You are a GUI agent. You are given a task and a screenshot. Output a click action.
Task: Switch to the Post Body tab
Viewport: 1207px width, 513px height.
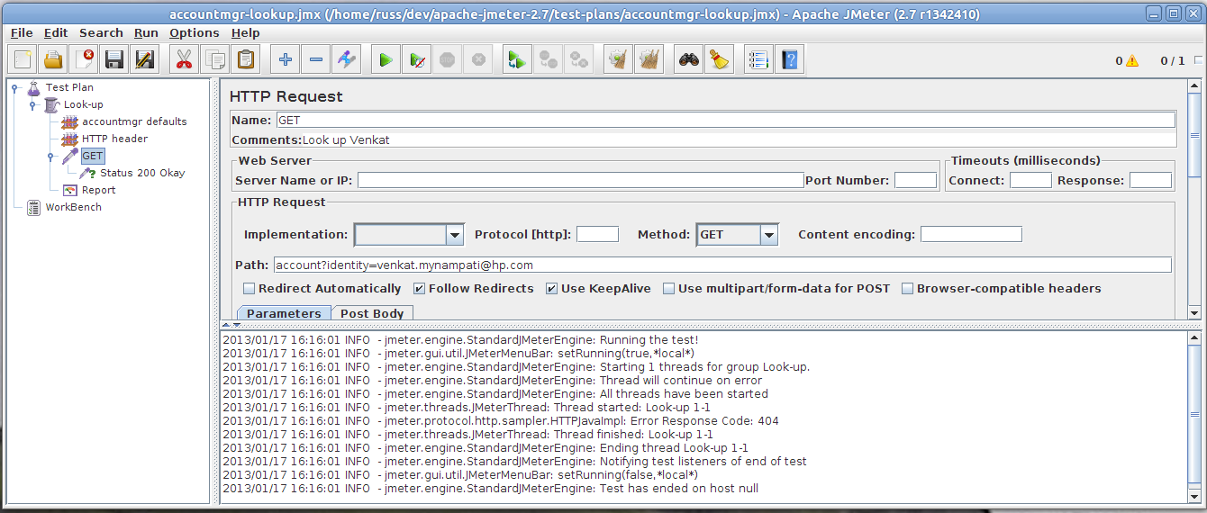(x=372, y=313)
